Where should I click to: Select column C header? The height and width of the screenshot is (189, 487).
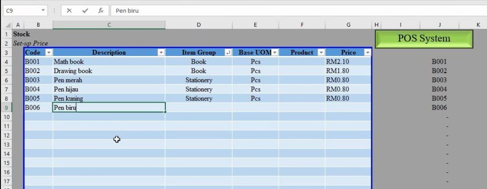click(x=109, y=25)
